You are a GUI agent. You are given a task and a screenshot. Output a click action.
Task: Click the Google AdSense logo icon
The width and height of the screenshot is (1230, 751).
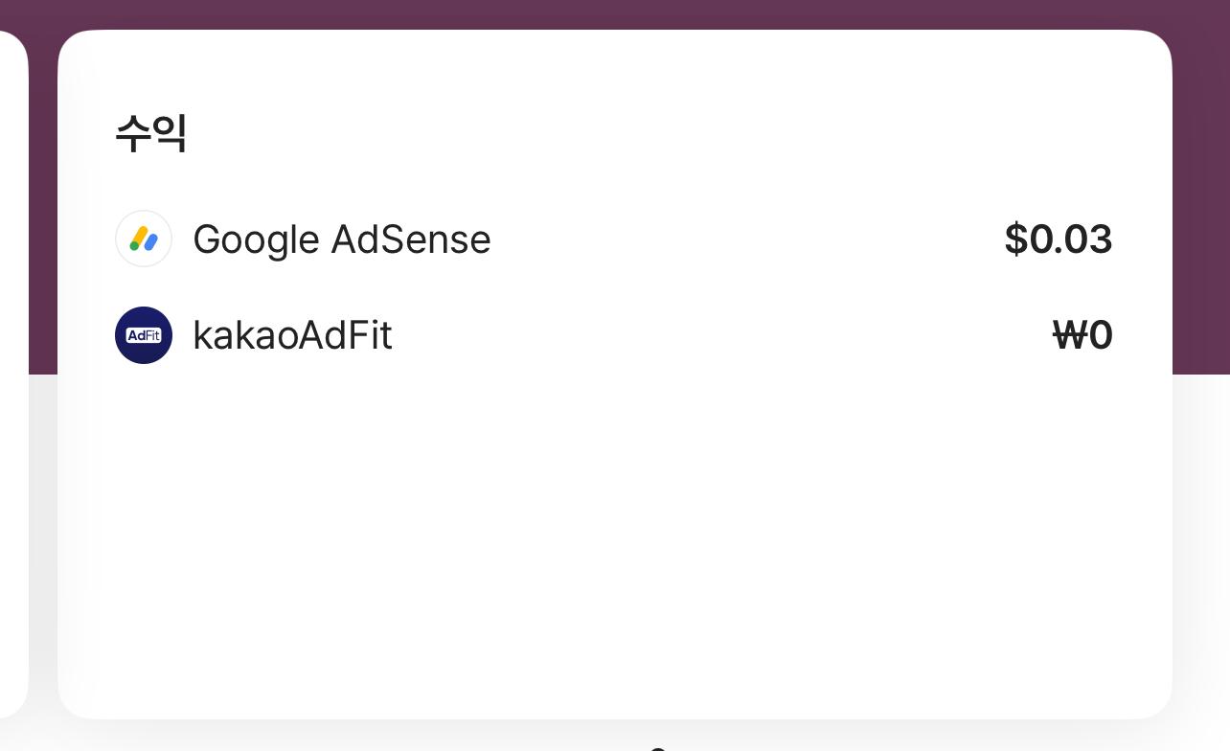144,239
